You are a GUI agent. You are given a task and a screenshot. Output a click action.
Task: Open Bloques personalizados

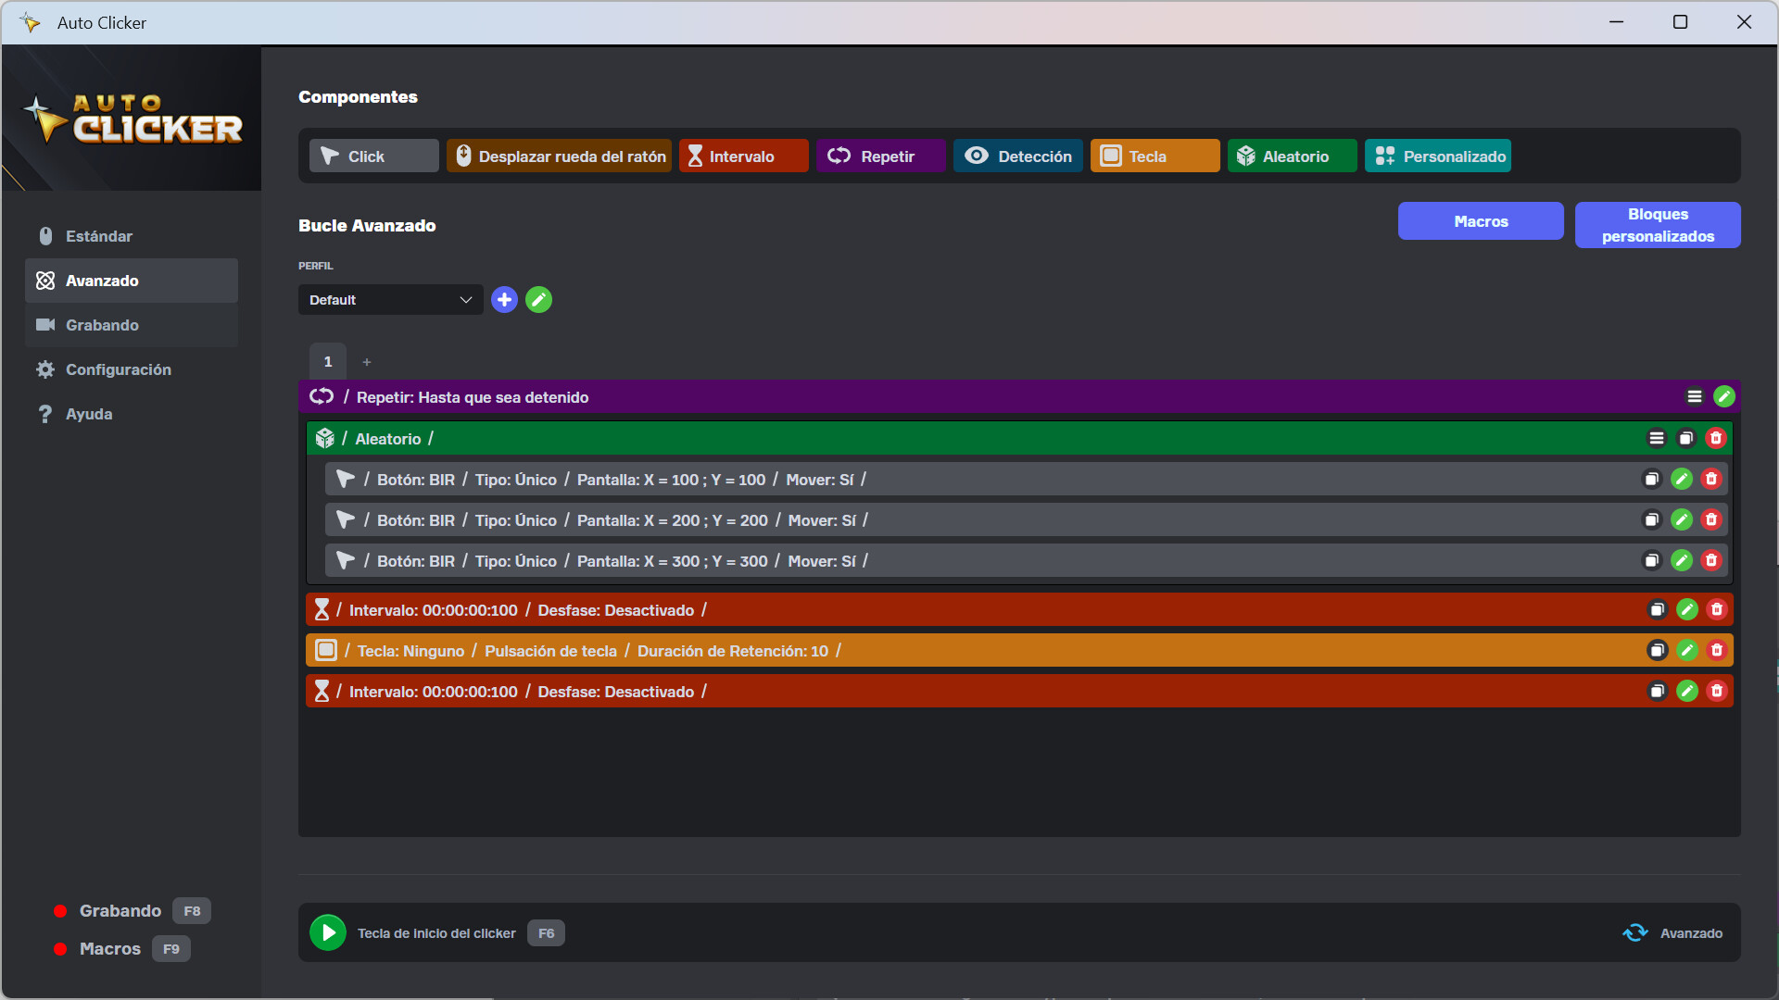[x=1658, y=225]
